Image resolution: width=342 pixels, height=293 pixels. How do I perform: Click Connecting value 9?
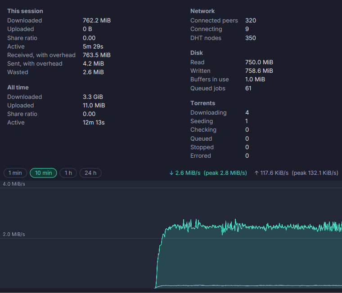247,29
